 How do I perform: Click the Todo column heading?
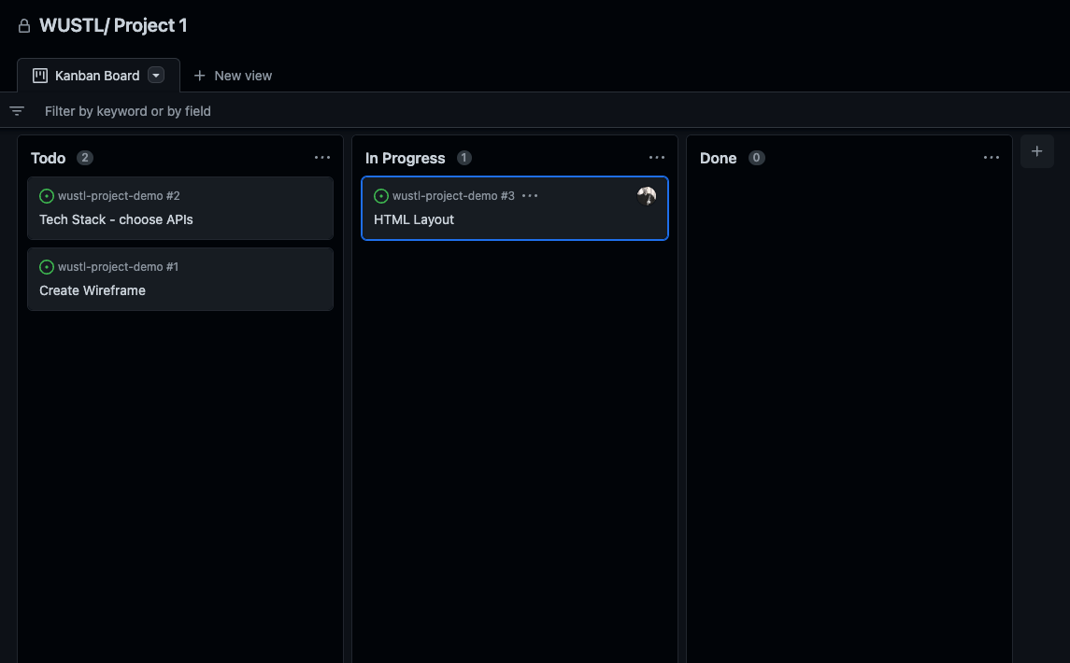[48, 158]
